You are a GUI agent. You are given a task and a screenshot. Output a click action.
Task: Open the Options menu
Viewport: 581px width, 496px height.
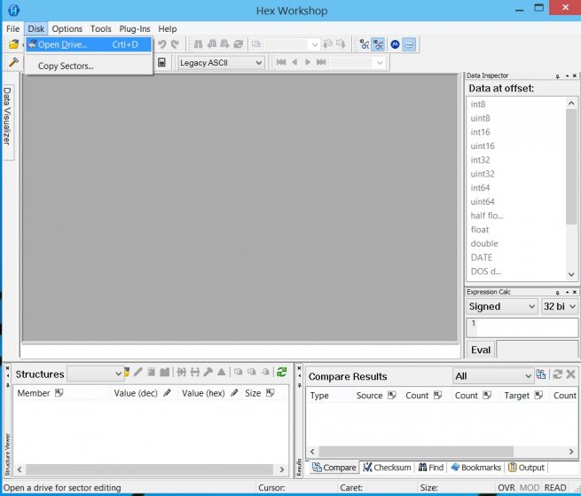click(x=67, y=29)
